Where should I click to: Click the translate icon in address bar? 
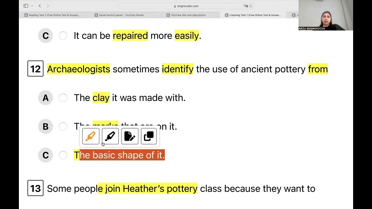(x=246, y=6)
